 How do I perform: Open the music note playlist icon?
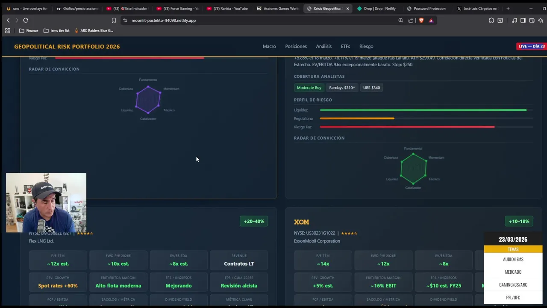point(514,20)
